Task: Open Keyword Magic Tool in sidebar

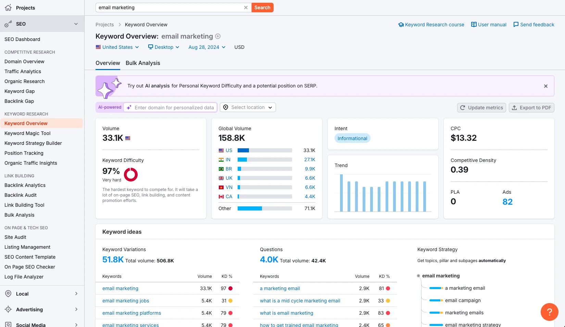Action: pyautogui.click(x=27, y=133)
